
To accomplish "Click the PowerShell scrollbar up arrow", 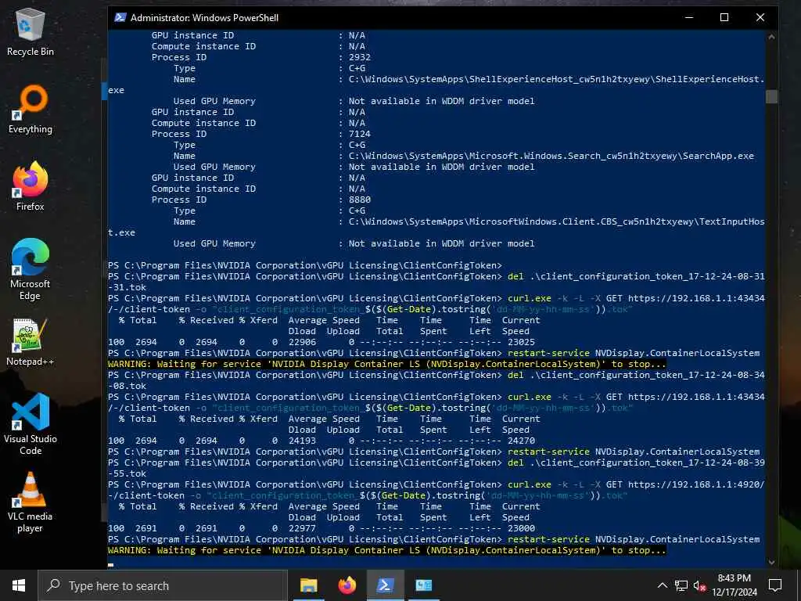I will pos(771,37).
